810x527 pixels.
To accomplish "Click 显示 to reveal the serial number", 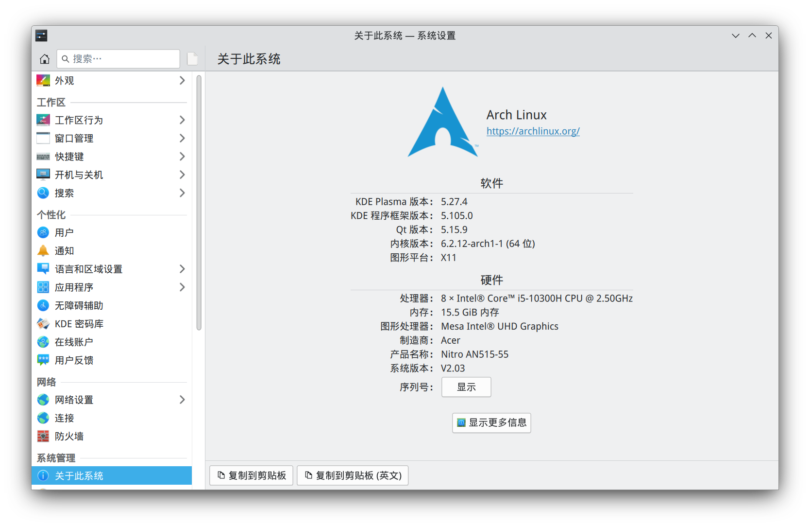I will coord(466,387).
